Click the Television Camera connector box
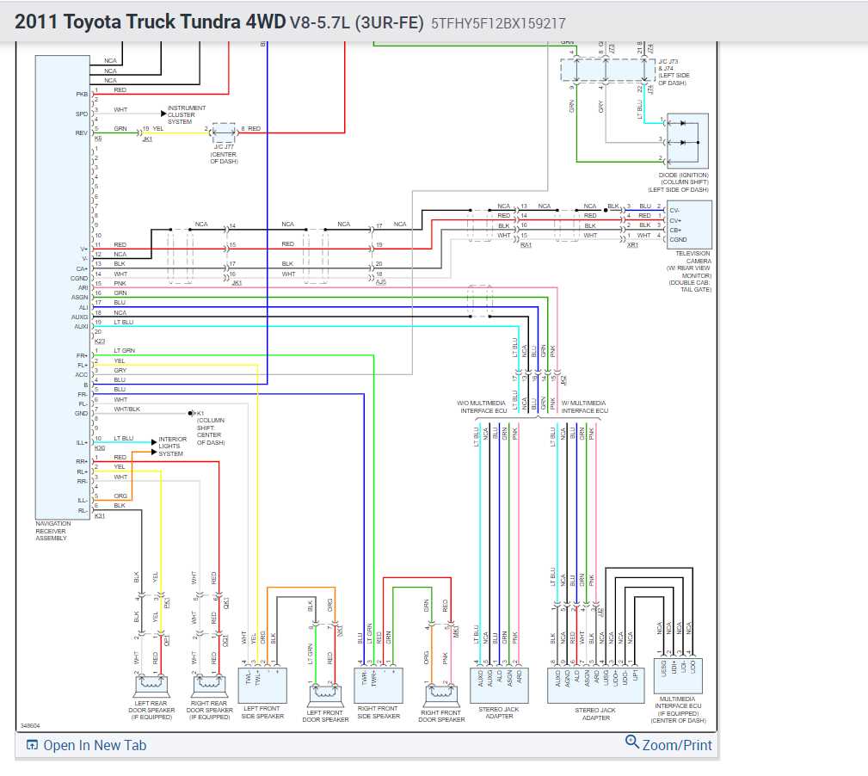 point(689,225)
